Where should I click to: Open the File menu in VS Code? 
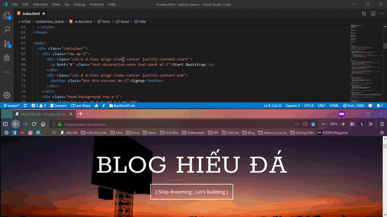[x=15, y=4]
